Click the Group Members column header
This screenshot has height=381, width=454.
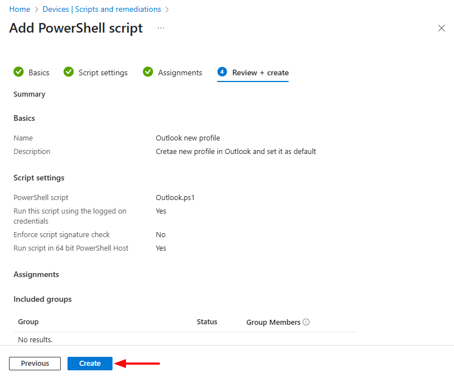click(273, 322)
